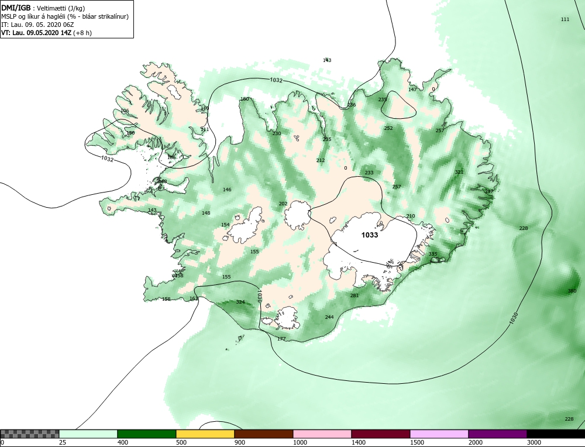Select the yellow 500–900 legend swatch
The height and width of the screenshot is (447, 585).
pyautogui.click(x=205, y=434)
